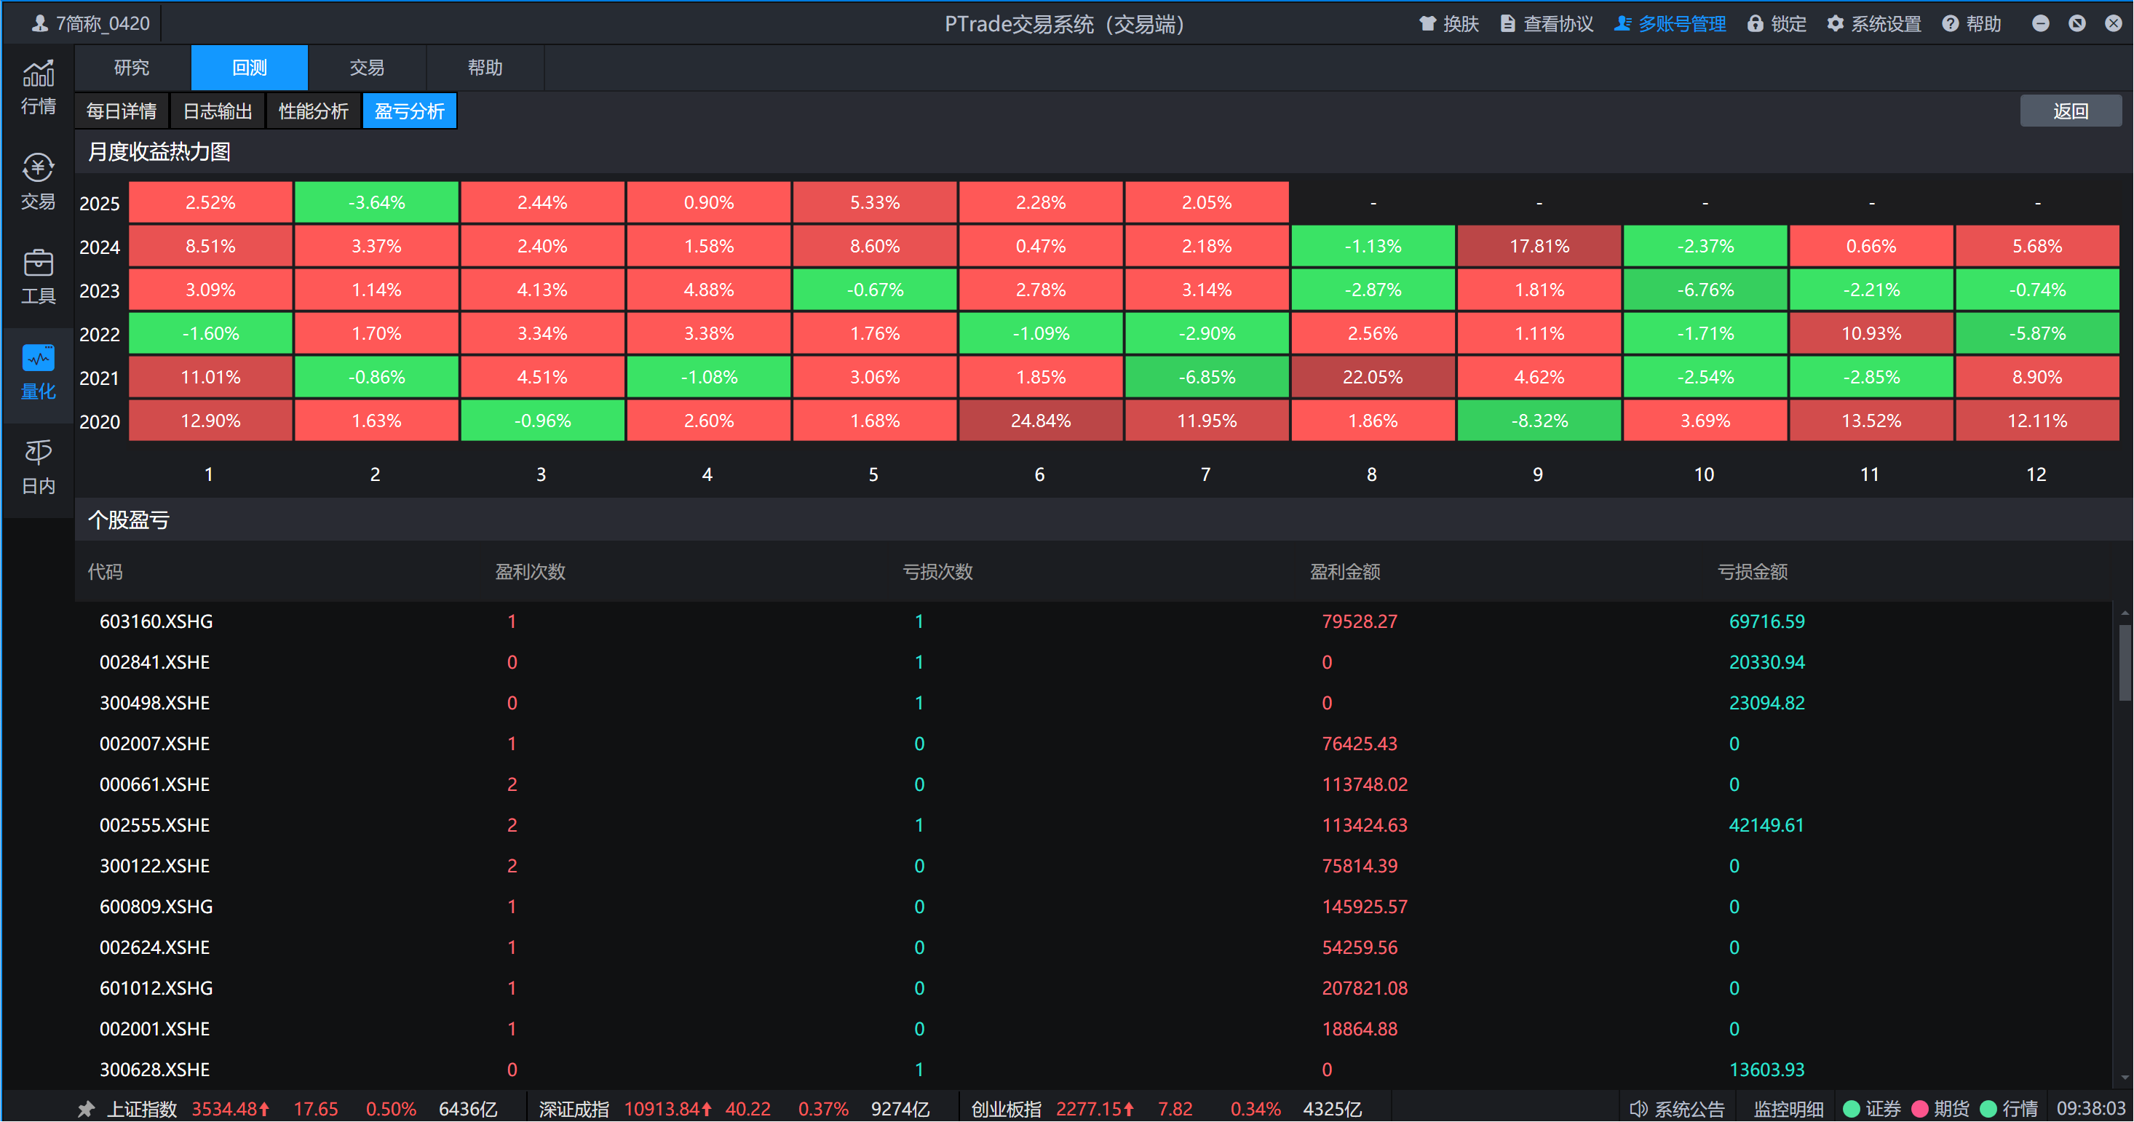Open 查看协议 document icon
Viewport: 2134px width, 1122px height.
[x=1508, y=24]
